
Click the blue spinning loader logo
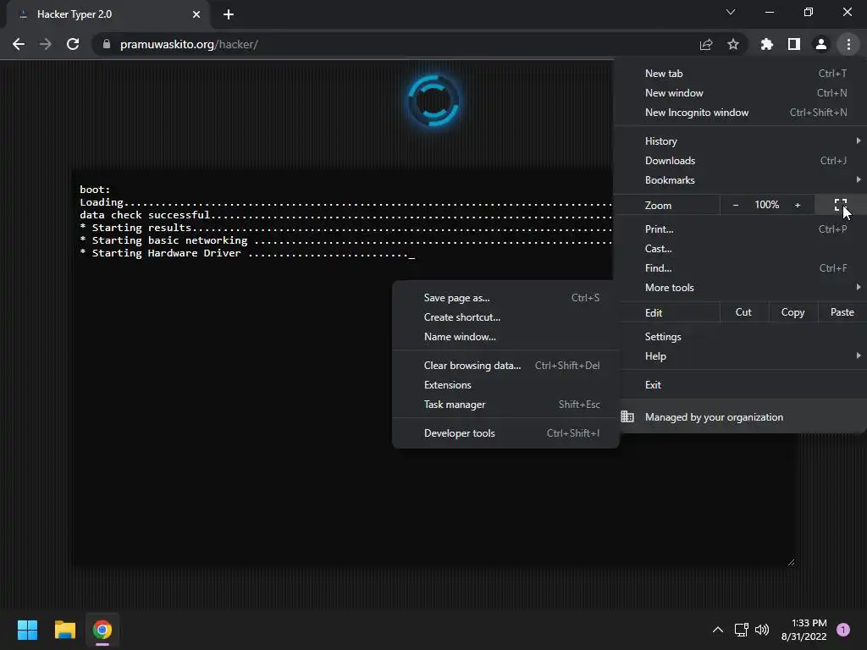pyautogui.click(x=433, y=101)
